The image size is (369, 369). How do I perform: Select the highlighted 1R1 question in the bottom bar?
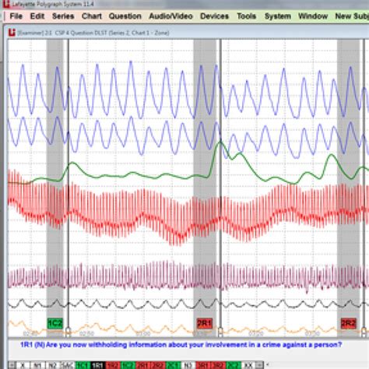pos(98,365)
